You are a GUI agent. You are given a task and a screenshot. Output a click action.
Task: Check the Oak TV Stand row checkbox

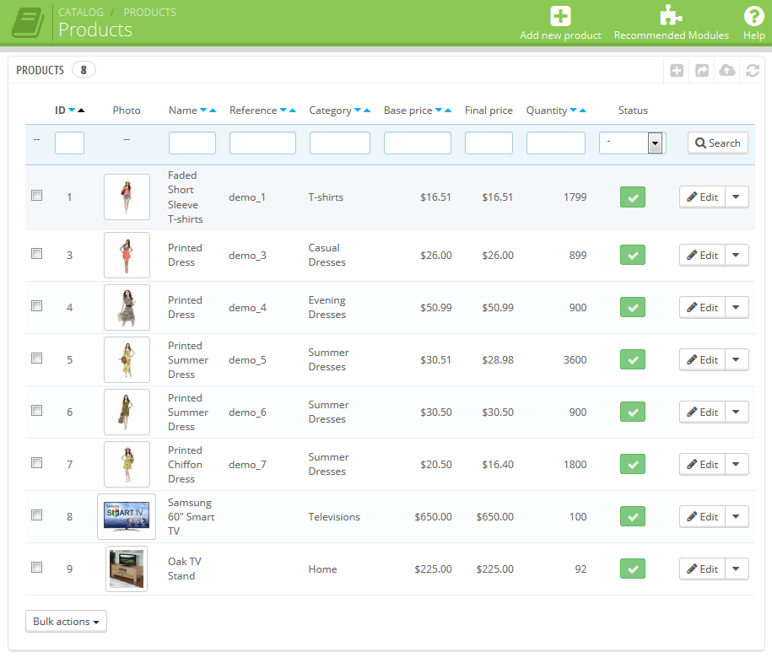coord(36,568)
